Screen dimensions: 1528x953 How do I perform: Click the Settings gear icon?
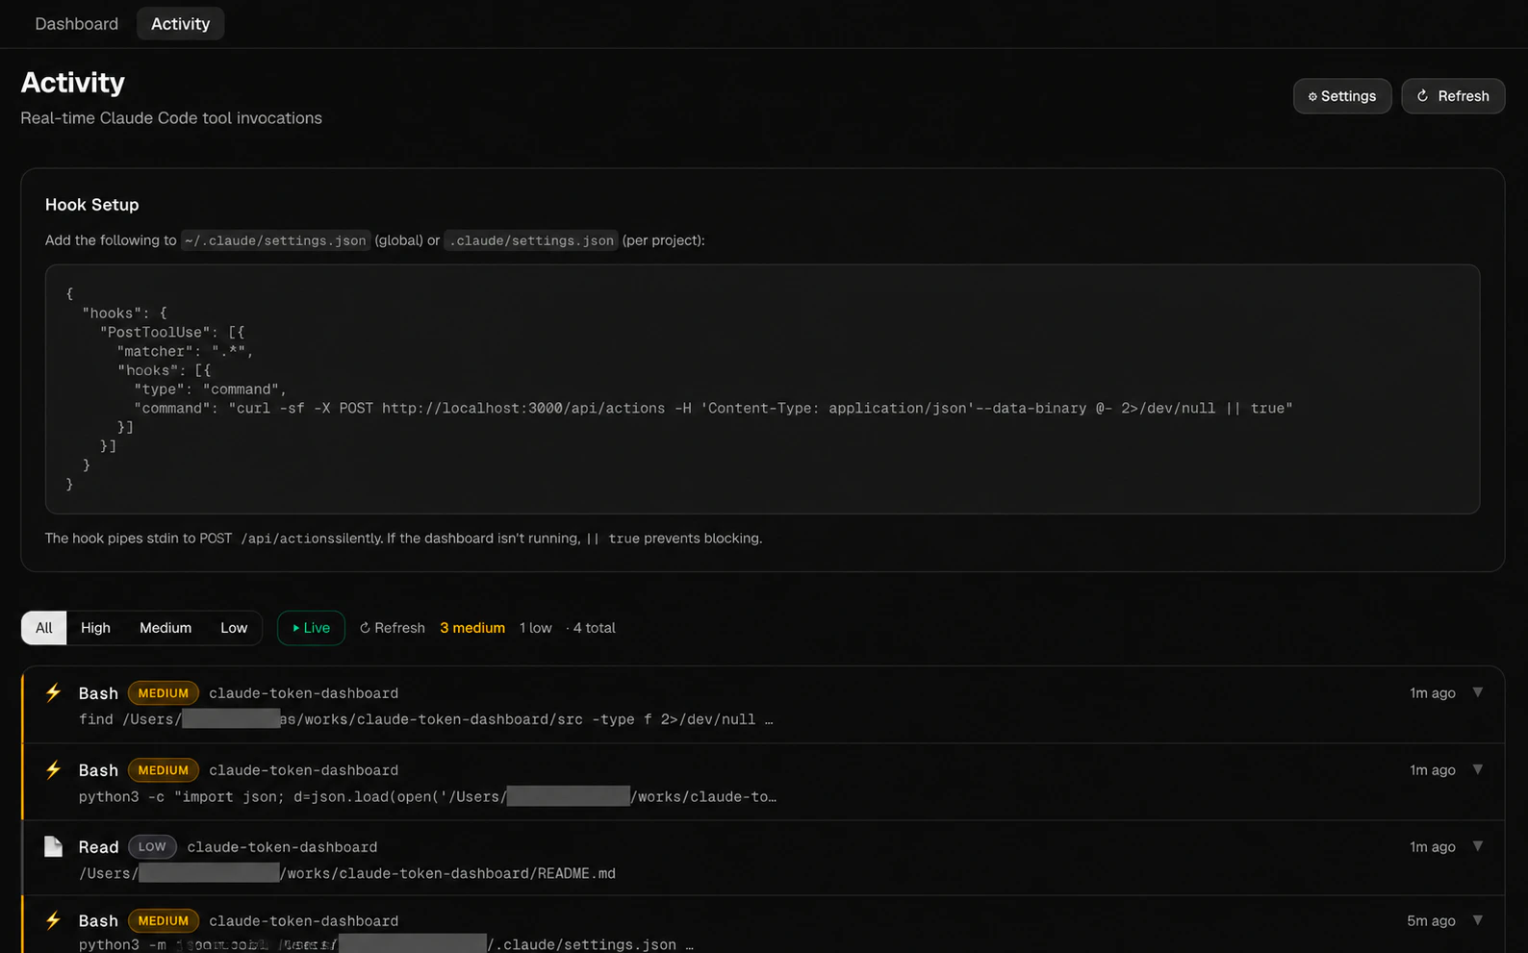[1312, 96]
